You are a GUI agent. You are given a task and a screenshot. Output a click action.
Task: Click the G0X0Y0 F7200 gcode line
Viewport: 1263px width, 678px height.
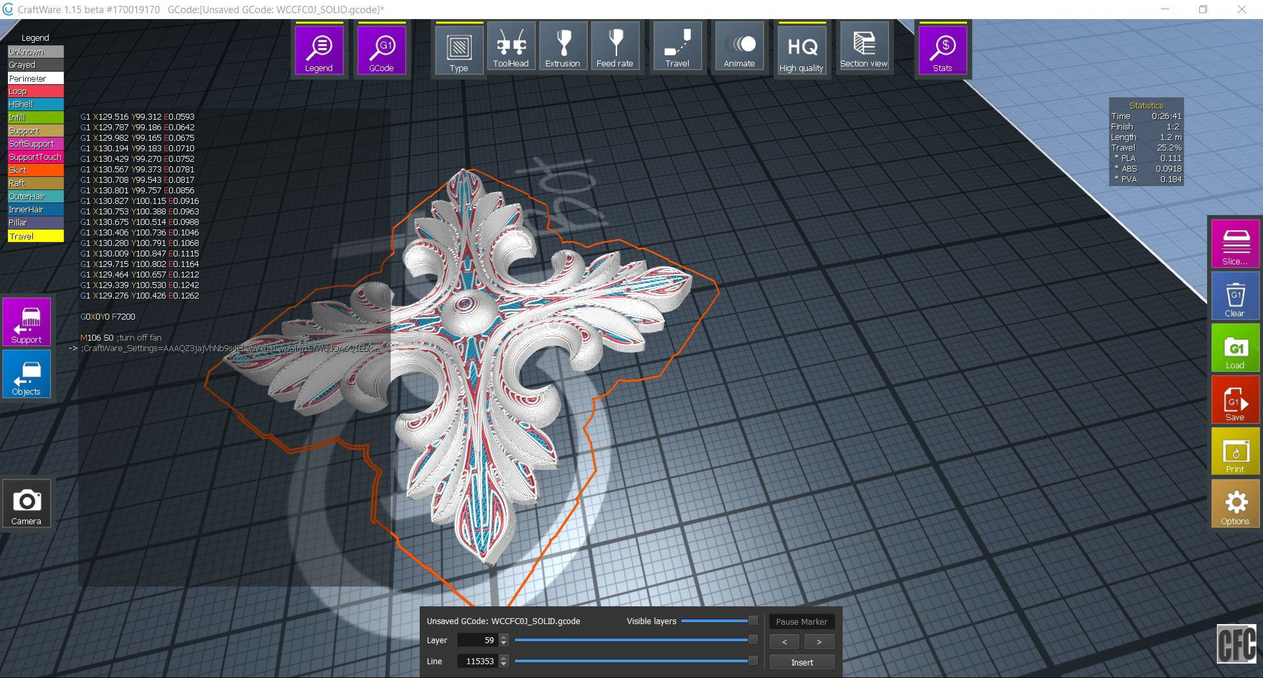click(108, 317)
